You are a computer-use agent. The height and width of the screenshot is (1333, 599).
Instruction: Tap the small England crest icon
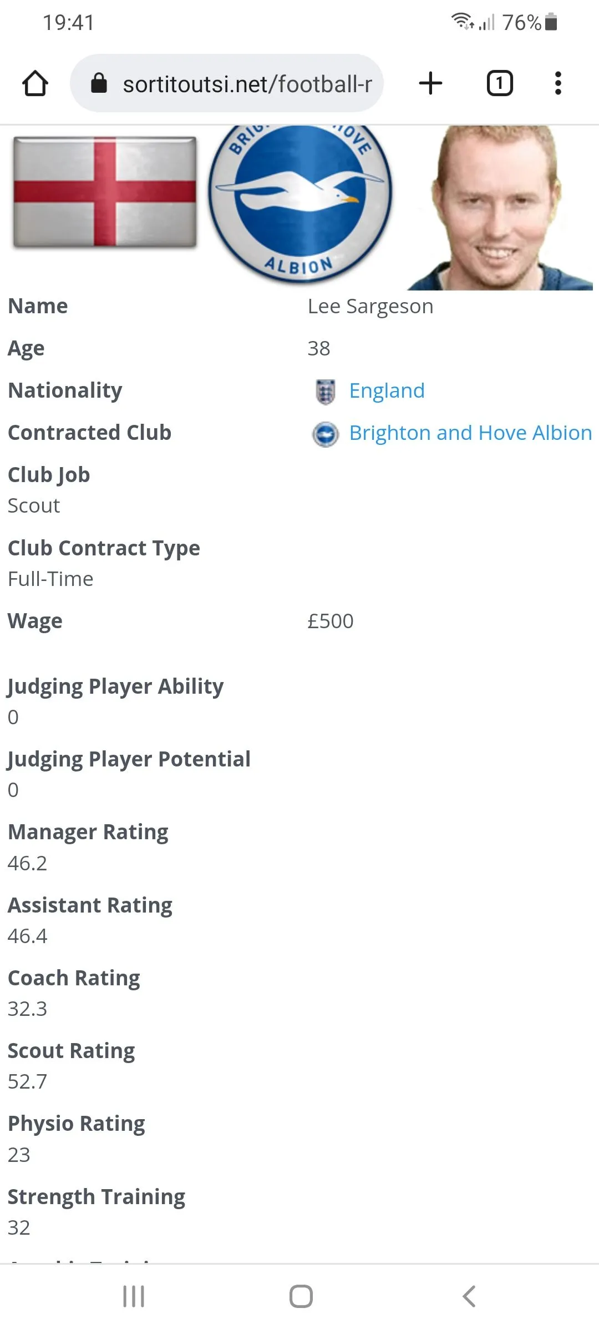click(x=326, y=392)
